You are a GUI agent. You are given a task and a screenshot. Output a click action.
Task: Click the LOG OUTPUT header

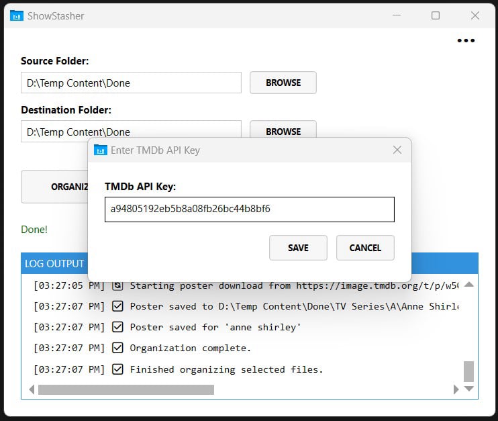tap(54, 264)
